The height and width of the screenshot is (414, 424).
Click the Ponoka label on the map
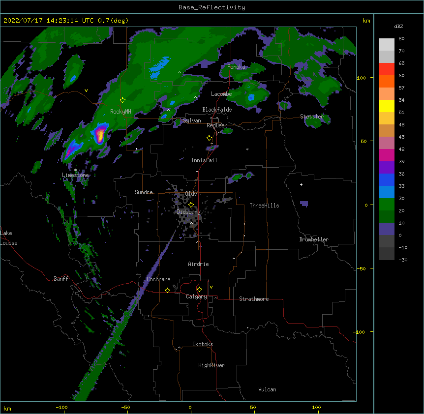coord(236,67)
